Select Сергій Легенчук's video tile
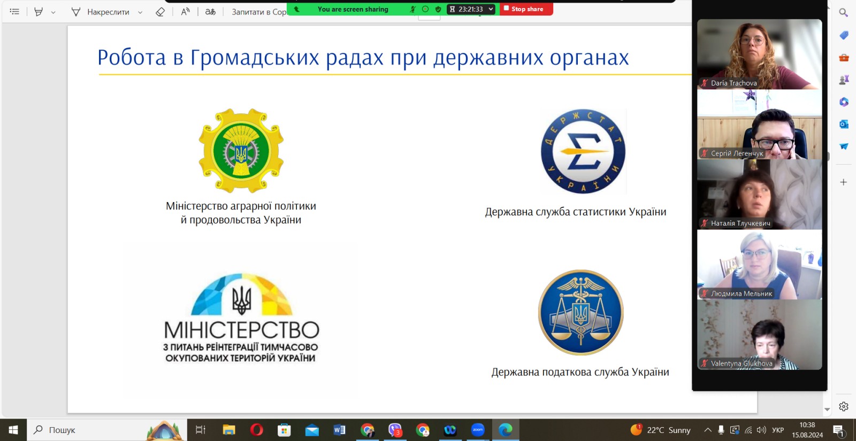Viewport: 856px width, 441px height. point(760,124)
